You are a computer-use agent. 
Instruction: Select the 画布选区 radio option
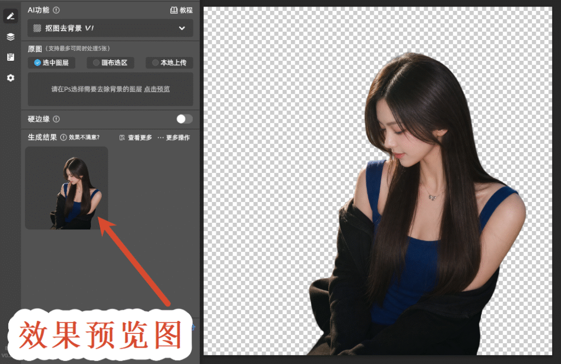110,62
